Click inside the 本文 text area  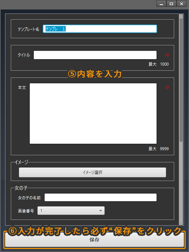[93, 113]
